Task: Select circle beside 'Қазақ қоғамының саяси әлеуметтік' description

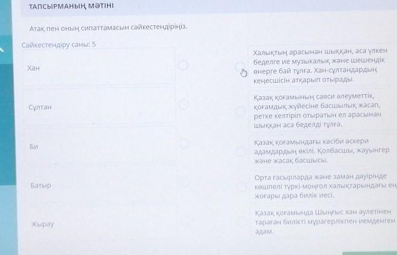Action: pyautogui.click(x=241, y=111)
